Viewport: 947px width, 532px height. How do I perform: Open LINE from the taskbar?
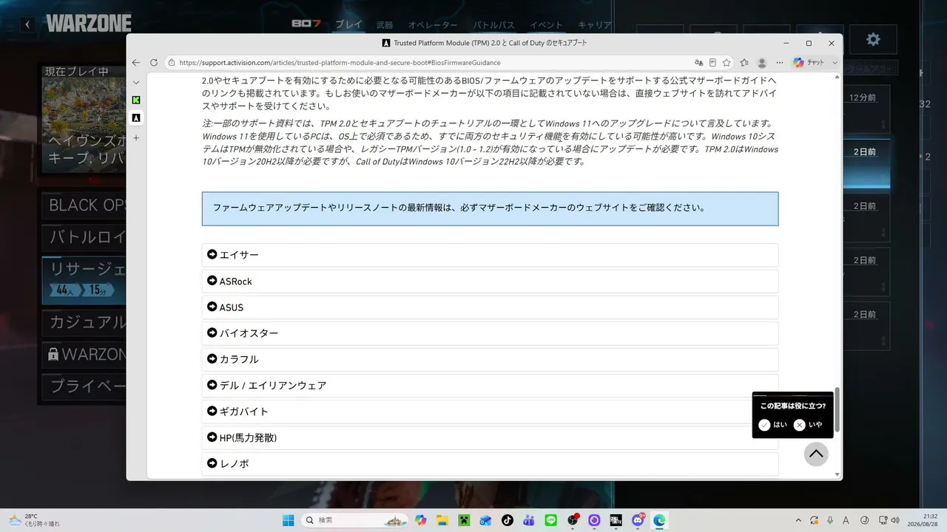click(550, 520)
